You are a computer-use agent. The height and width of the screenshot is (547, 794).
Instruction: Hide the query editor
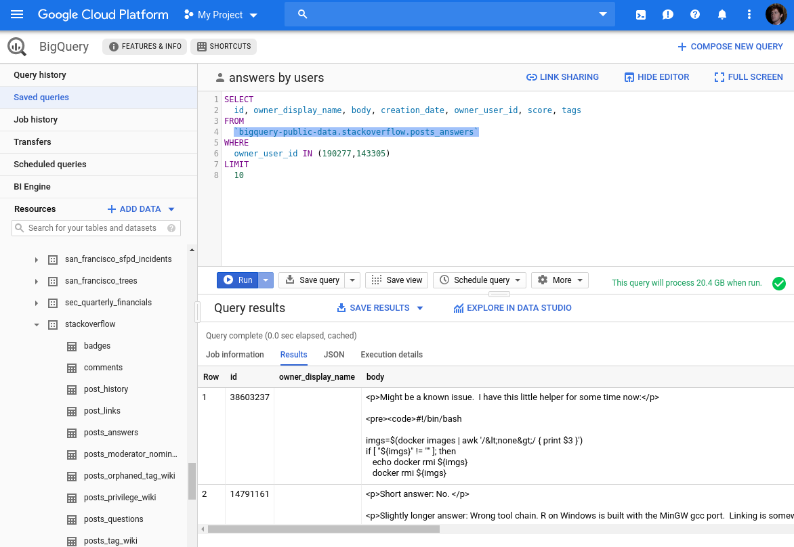coord(656,77)
